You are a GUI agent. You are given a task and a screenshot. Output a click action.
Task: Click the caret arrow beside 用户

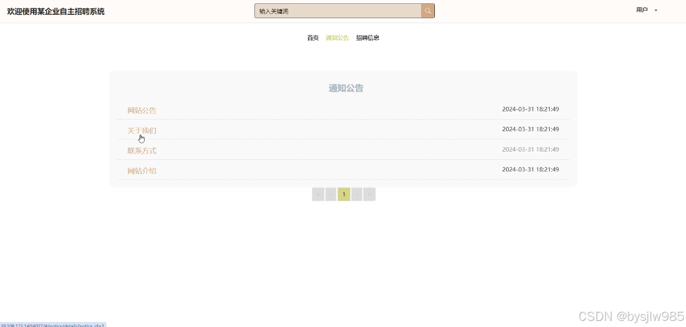[x=656, y=10]
